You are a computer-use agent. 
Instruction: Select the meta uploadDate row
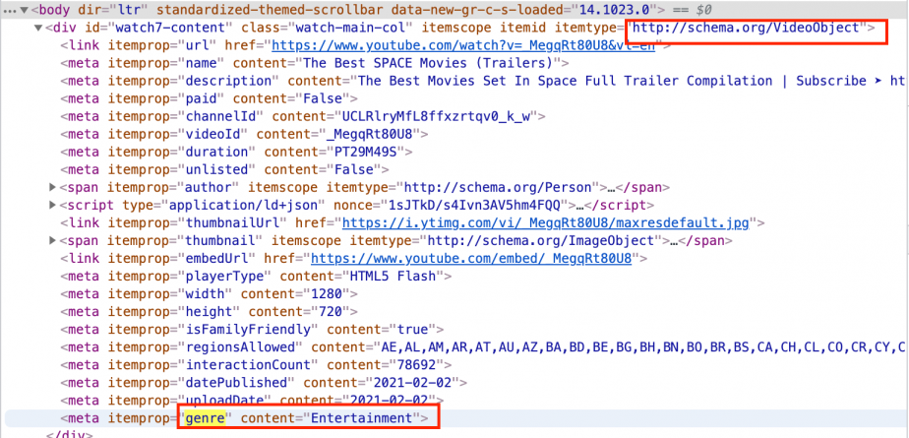click(252, 401)
